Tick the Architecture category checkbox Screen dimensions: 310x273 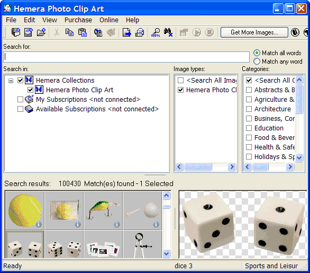[249, 109]
